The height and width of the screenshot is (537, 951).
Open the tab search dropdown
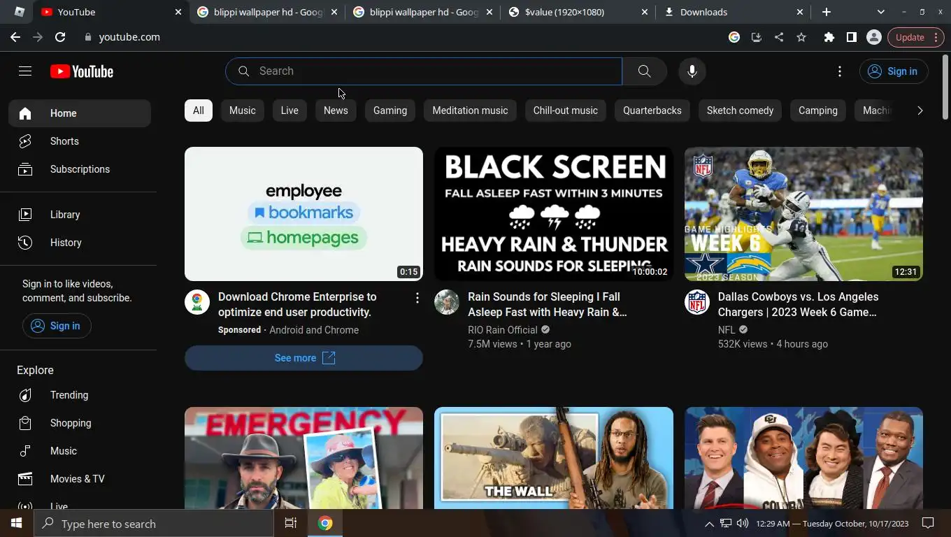[x=881, y=12]
